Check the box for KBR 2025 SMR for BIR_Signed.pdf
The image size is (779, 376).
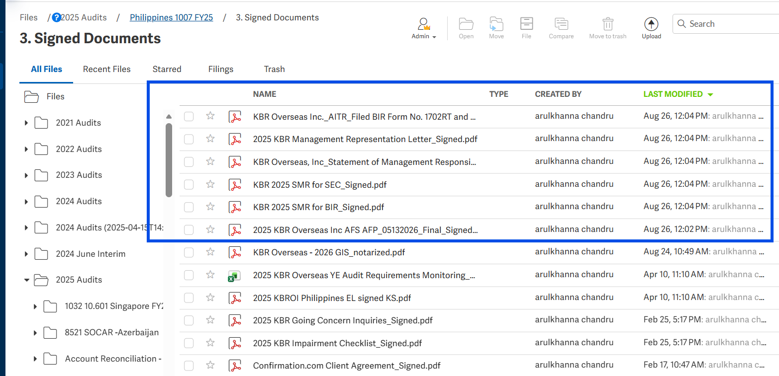[x=189, y=207]
